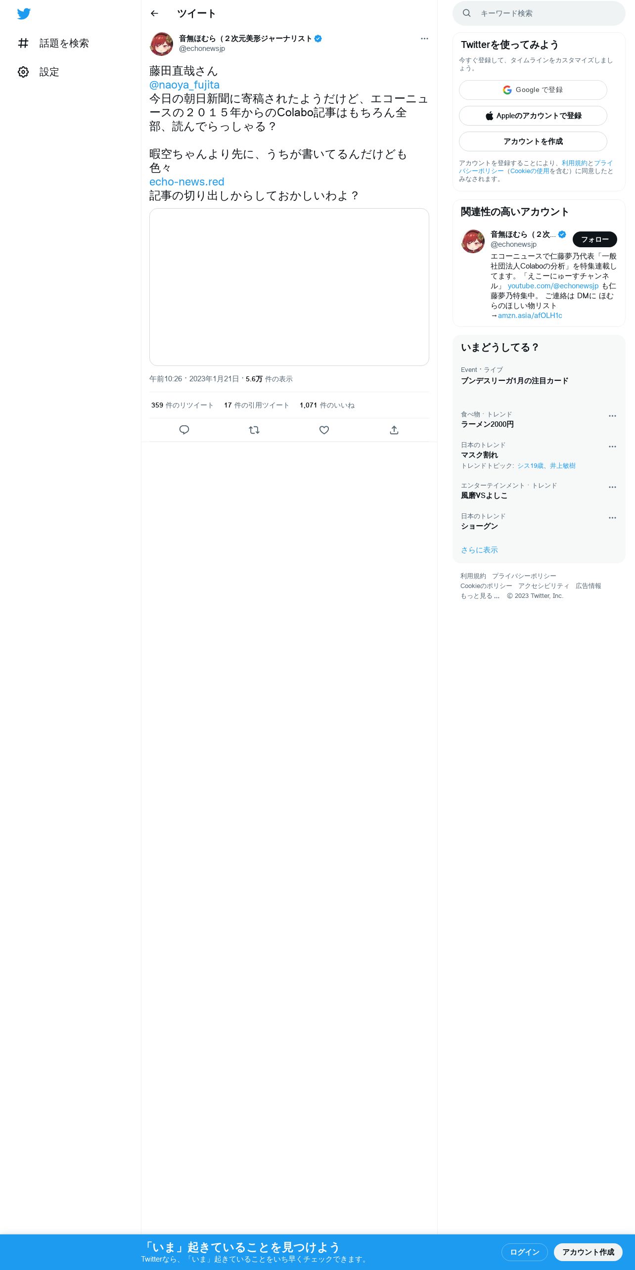This screenshot has height=1270, width=635.
Task: Open author name 音無ほむら in tweet header
Action: (245, 39)
